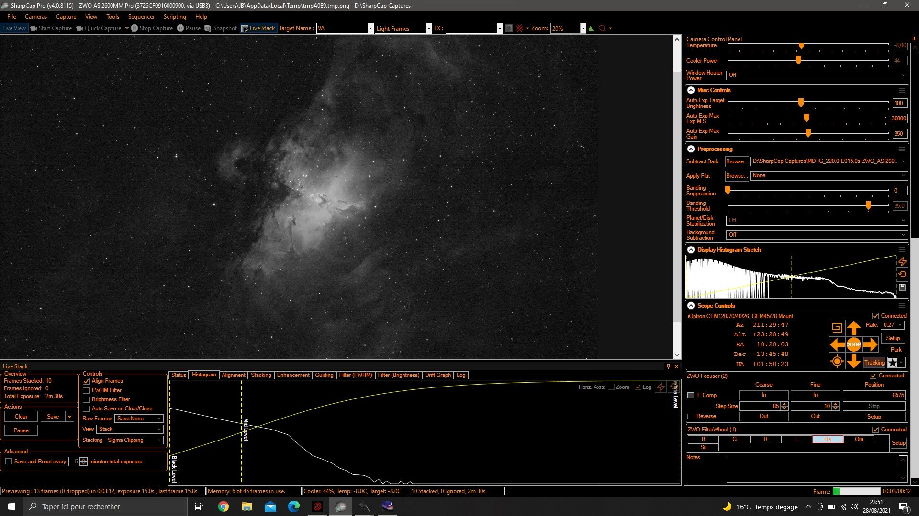Click the Tracking button in Scope Controls
Screen dimensions: 919x516
874,363
